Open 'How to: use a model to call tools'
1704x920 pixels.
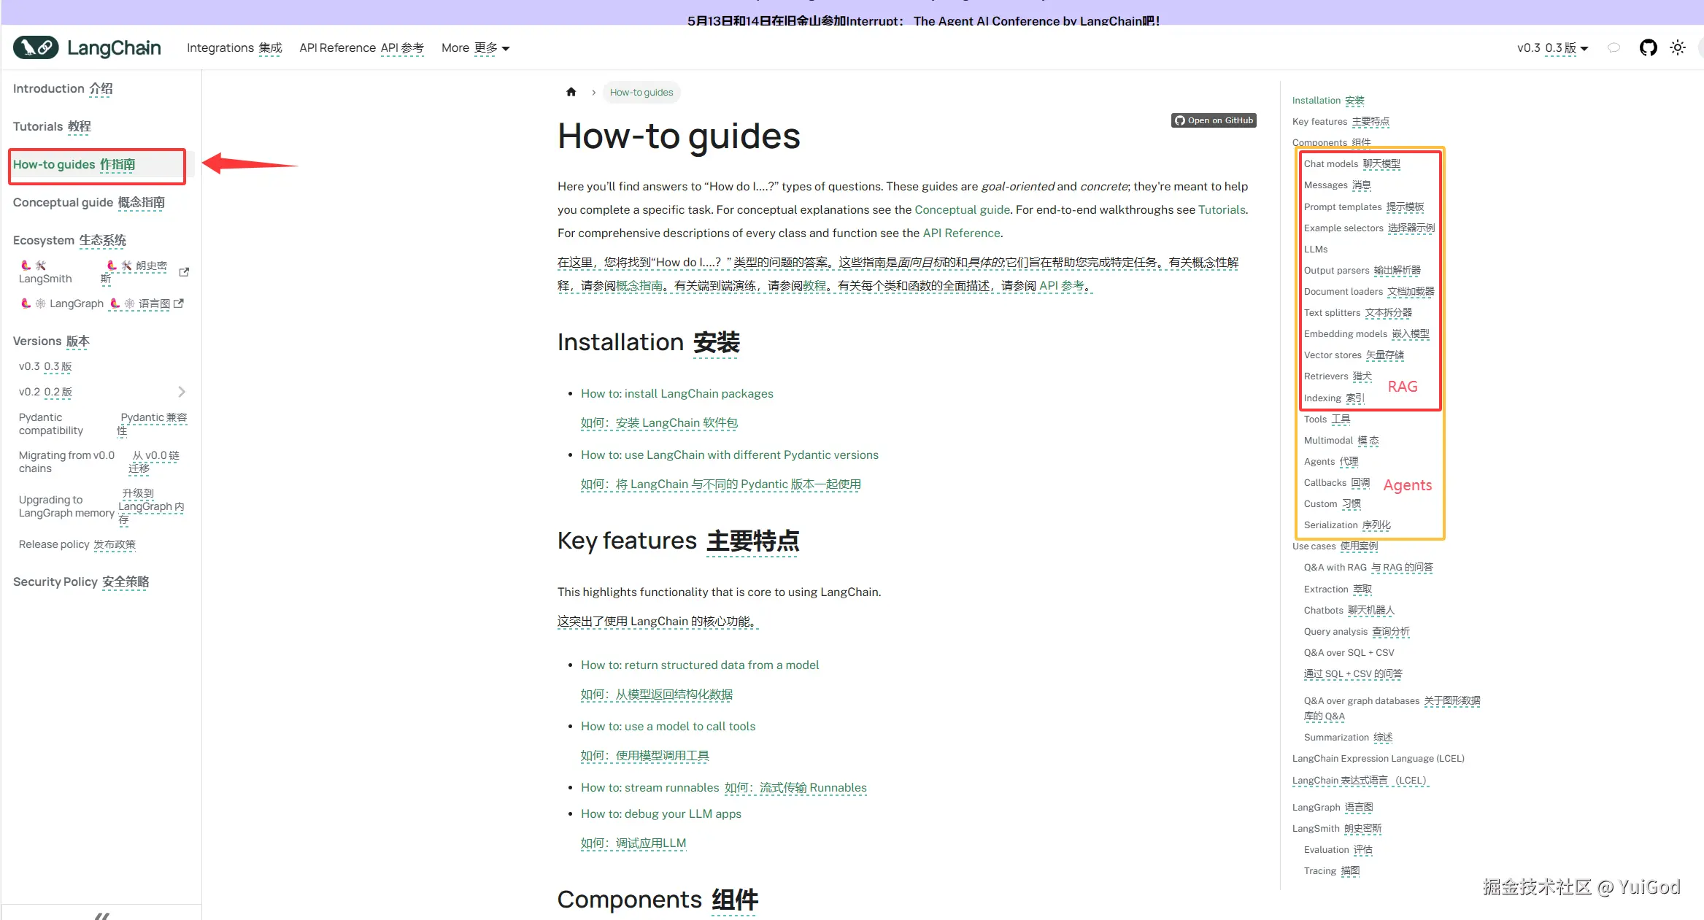[668, 726]
